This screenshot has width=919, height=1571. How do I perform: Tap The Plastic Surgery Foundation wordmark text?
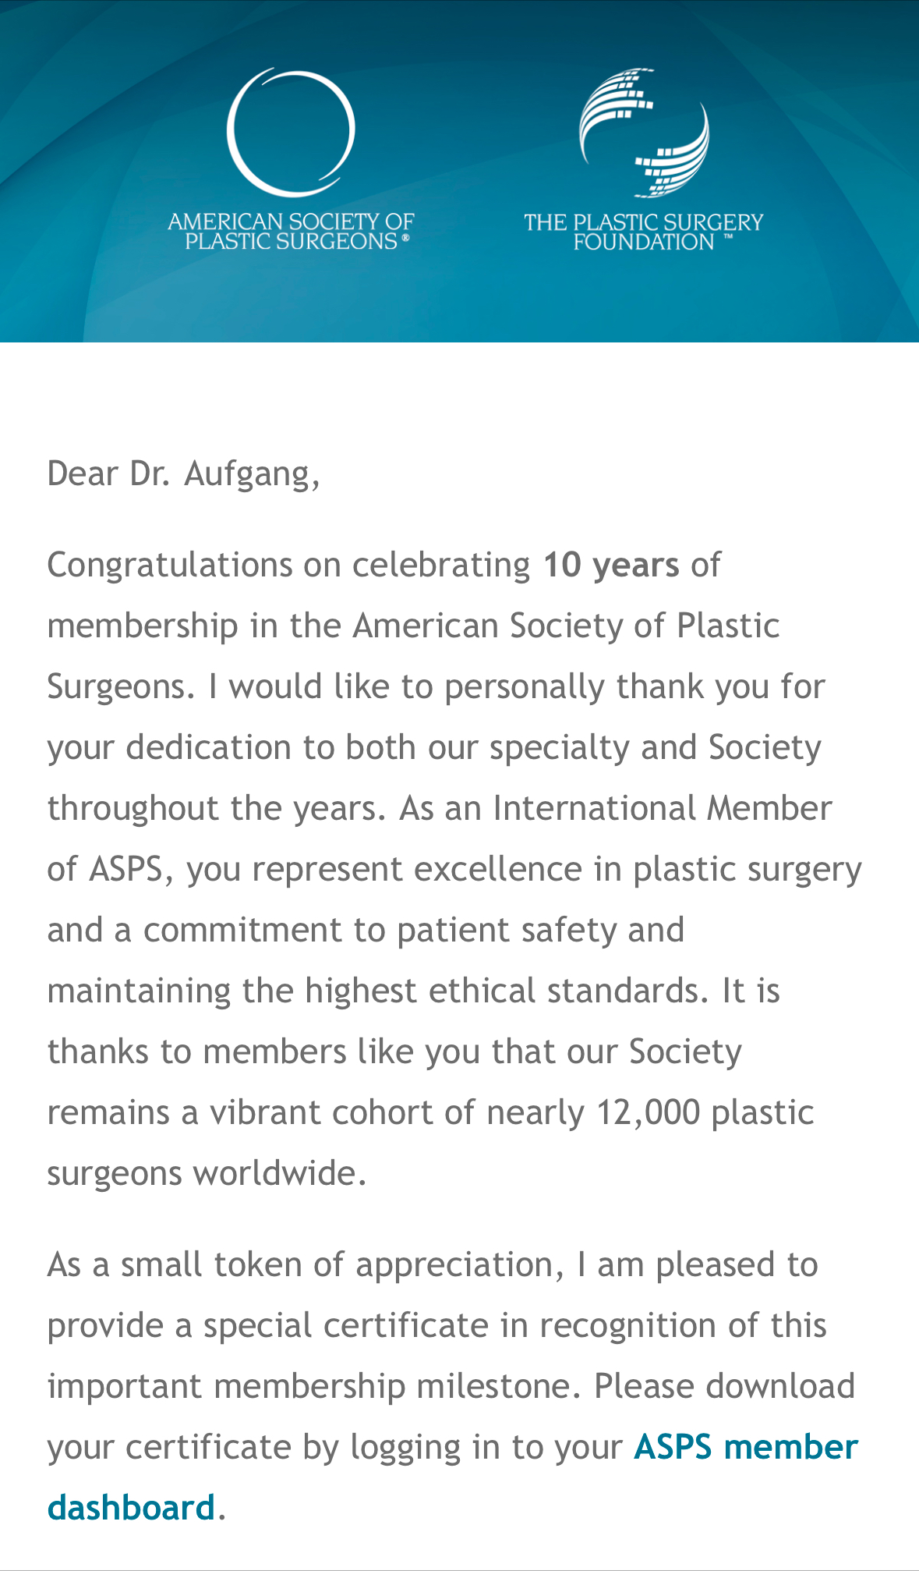pos(644,232)
